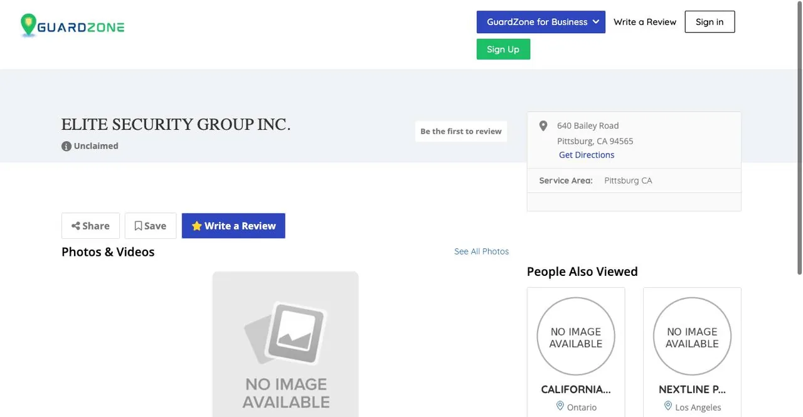Click the map pin icon beside address
Screen dimensions: 803x417
pyautogui.click(x=543, y=126)
